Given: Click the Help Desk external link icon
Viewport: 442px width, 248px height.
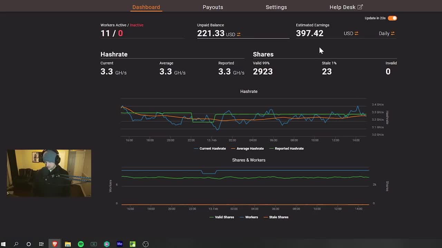Looking at the screenshot, I should point(360,7).
